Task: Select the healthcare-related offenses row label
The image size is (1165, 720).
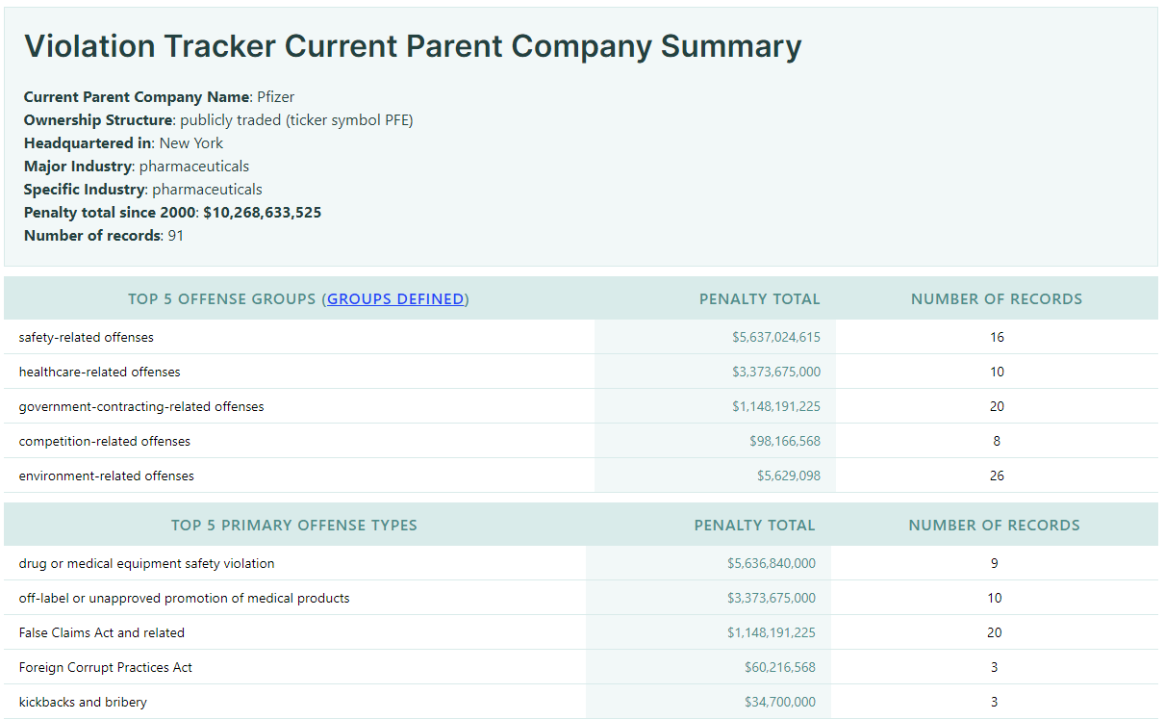Action: pyautogui.click(x=100, y=373)
